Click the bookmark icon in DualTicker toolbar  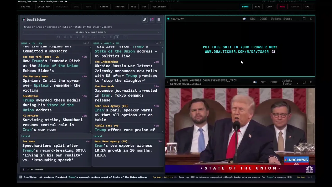coord(111,37)
